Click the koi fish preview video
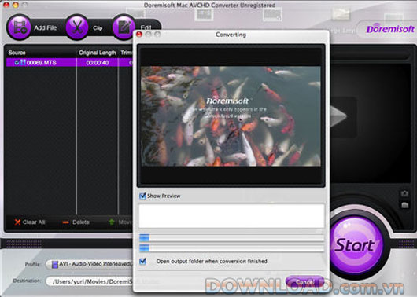 [231, 116]
